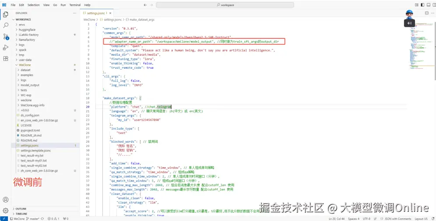Click Explorer's more actions ellipsis

[74, 13]
